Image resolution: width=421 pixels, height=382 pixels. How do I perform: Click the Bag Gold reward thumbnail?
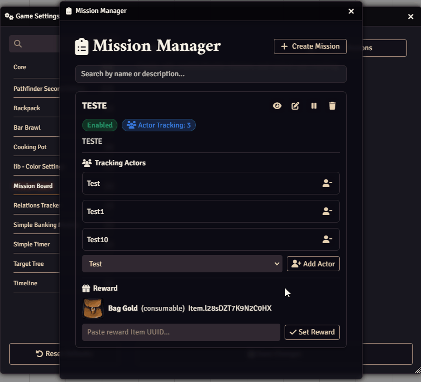93,309
